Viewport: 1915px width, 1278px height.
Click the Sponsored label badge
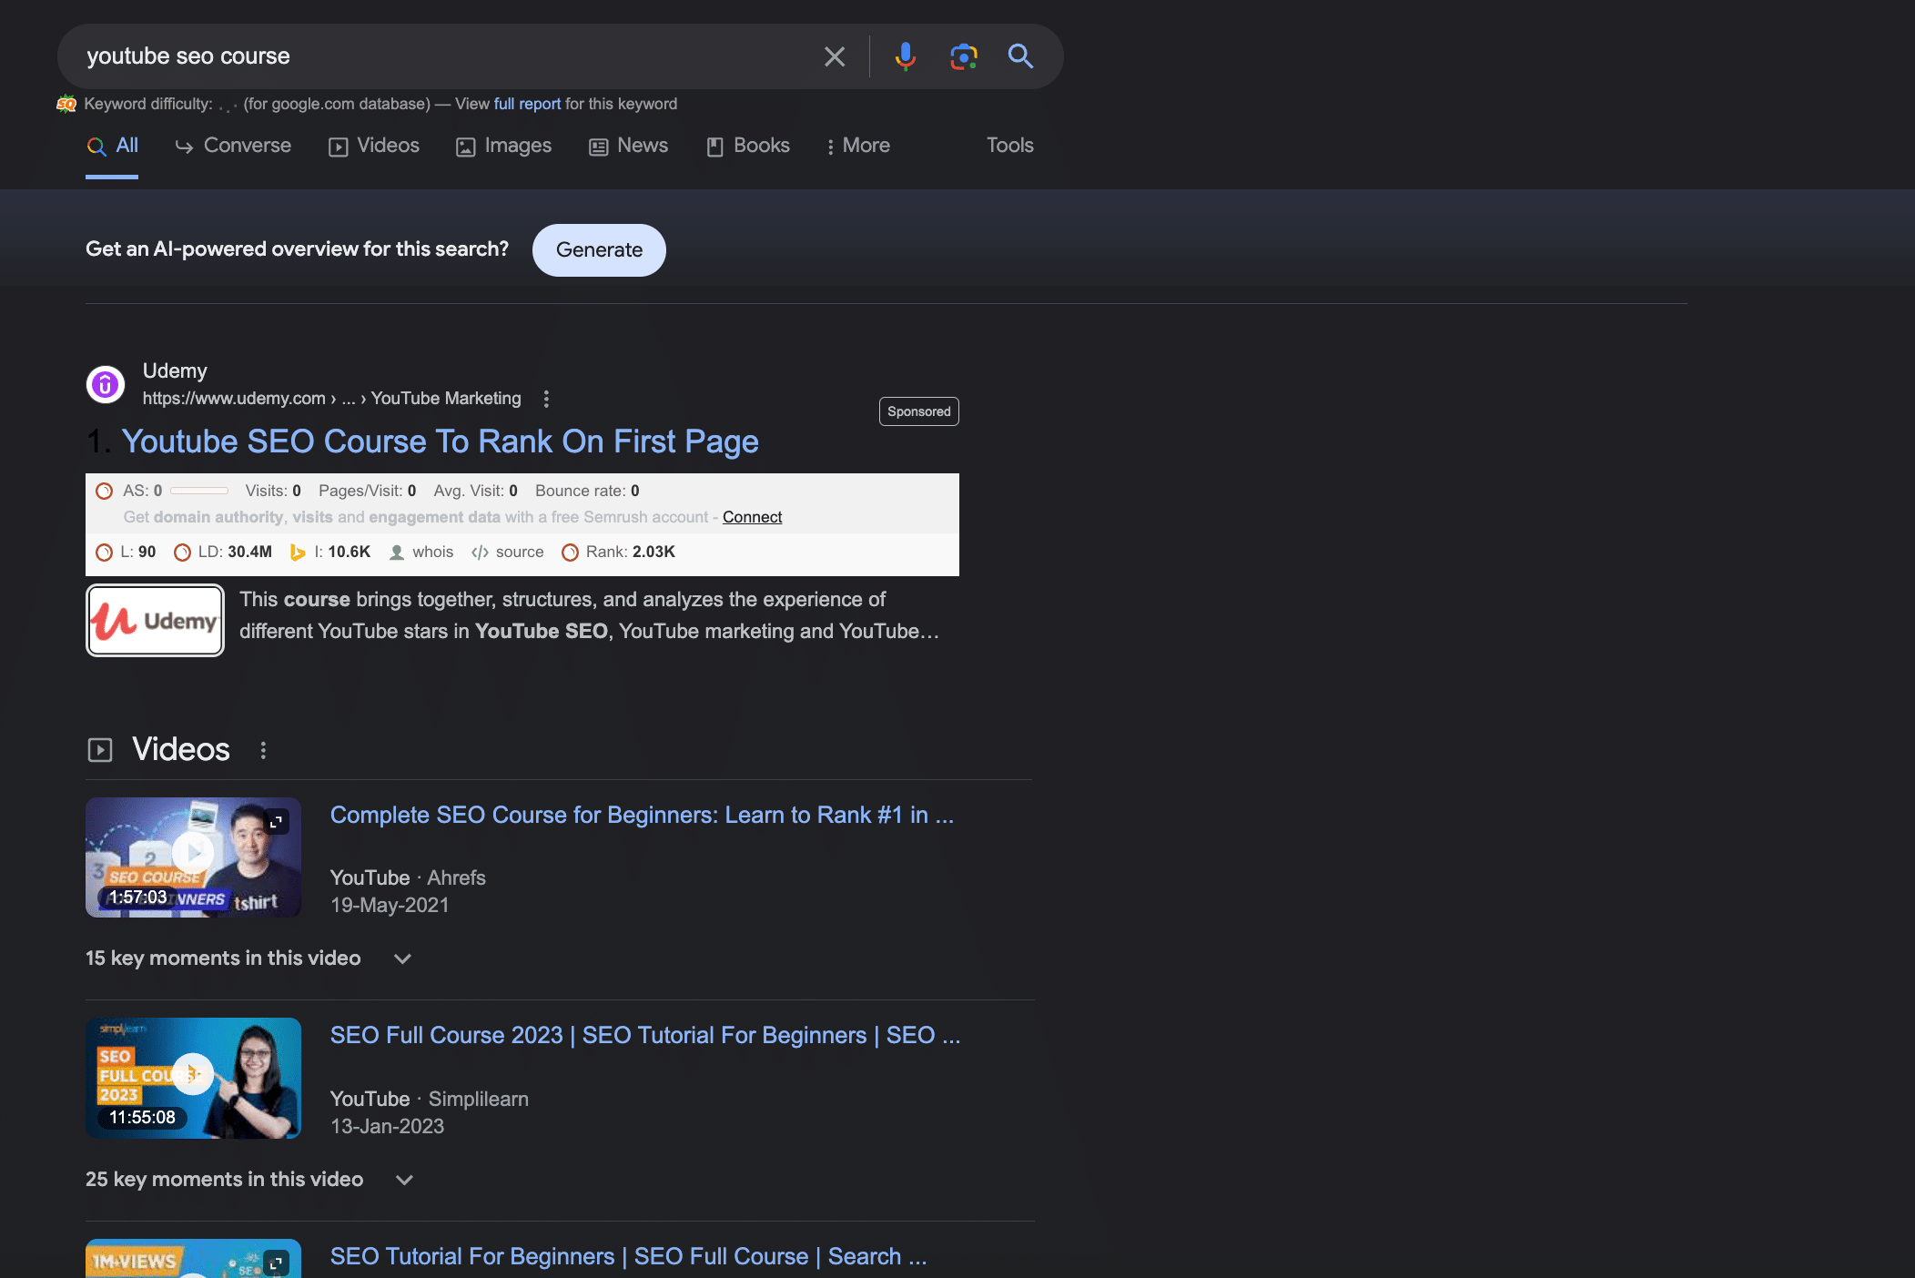(918, 411)
